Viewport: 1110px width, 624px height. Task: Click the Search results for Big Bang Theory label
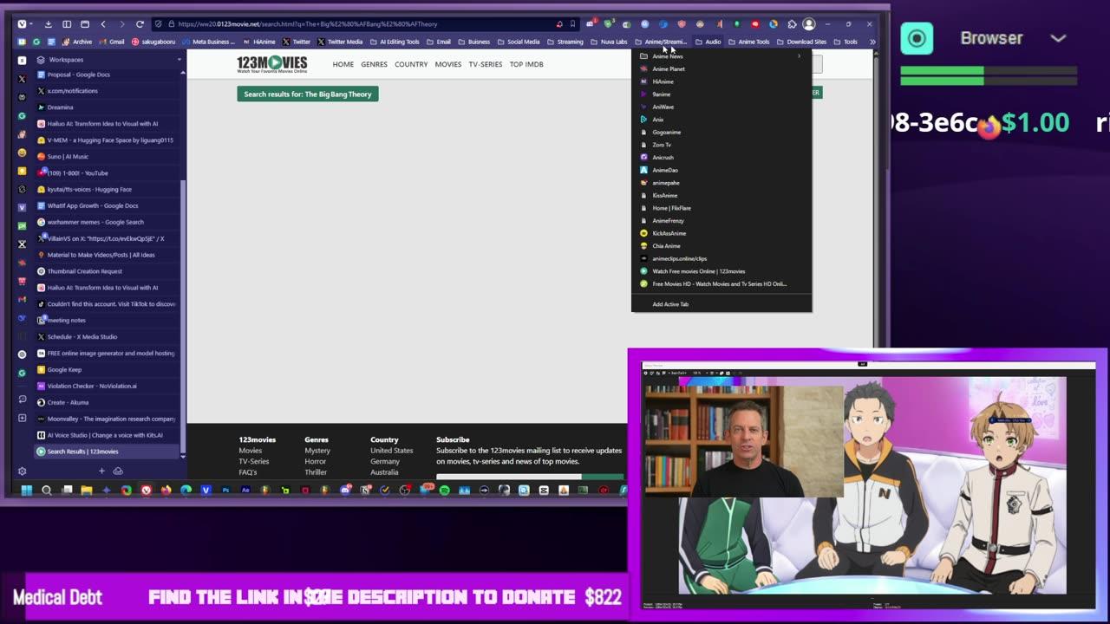pos(308,94)
